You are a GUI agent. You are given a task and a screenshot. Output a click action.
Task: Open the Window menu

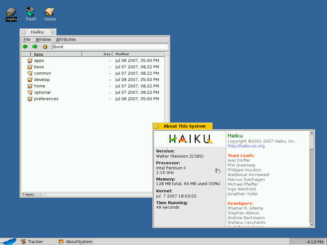pyautogui.click(x=43, y=40)
